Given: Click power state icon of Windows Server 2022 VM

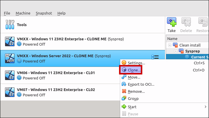Looking at the screenshot, I should 19,61.
